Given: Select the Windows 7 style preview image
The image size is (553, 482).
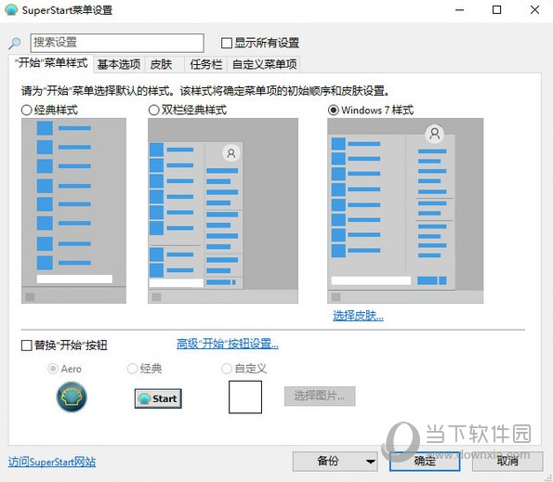Looking at the screenshot, I should 405,211.
